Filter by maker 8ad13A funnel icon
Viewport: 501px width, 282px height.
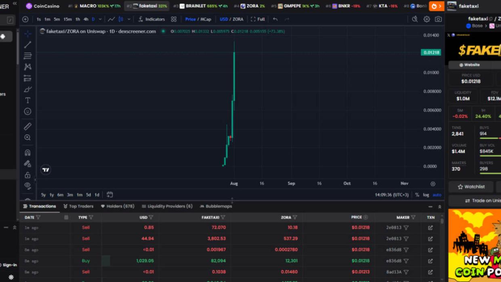[406, 272]
